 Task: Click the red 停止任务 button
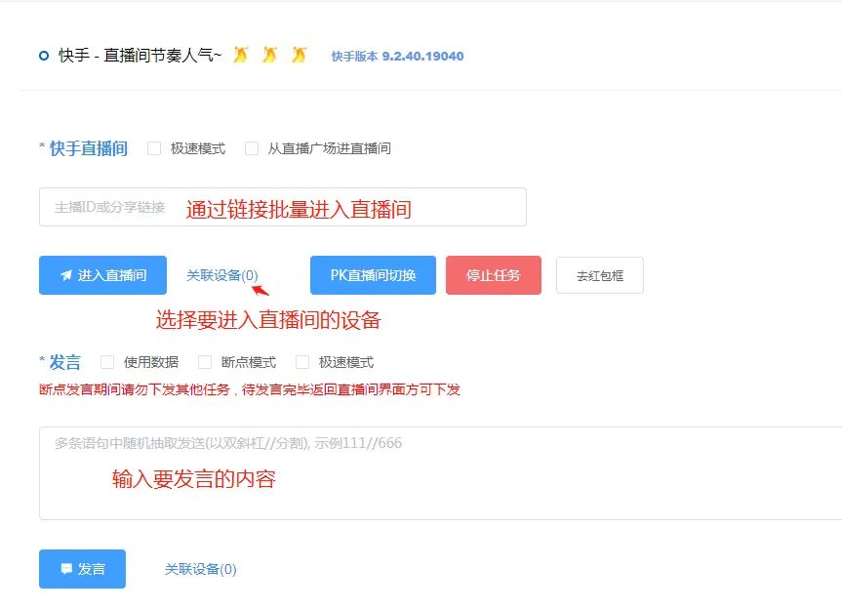[x=494, y=275]
